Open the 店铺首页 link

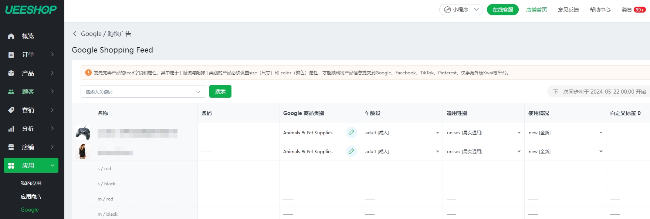coord(536,10)
